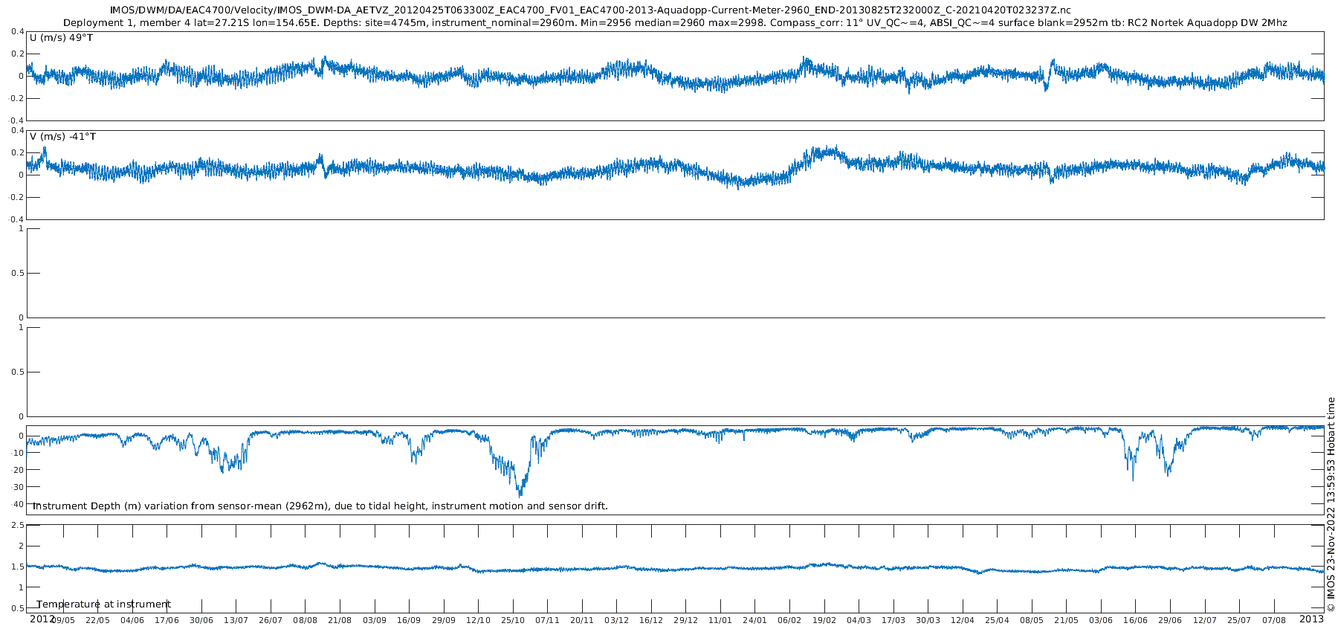This screenshot has width=1338, height=632.
Task: Select the '25/04' date tick label
Action: (x=997, y=620)
